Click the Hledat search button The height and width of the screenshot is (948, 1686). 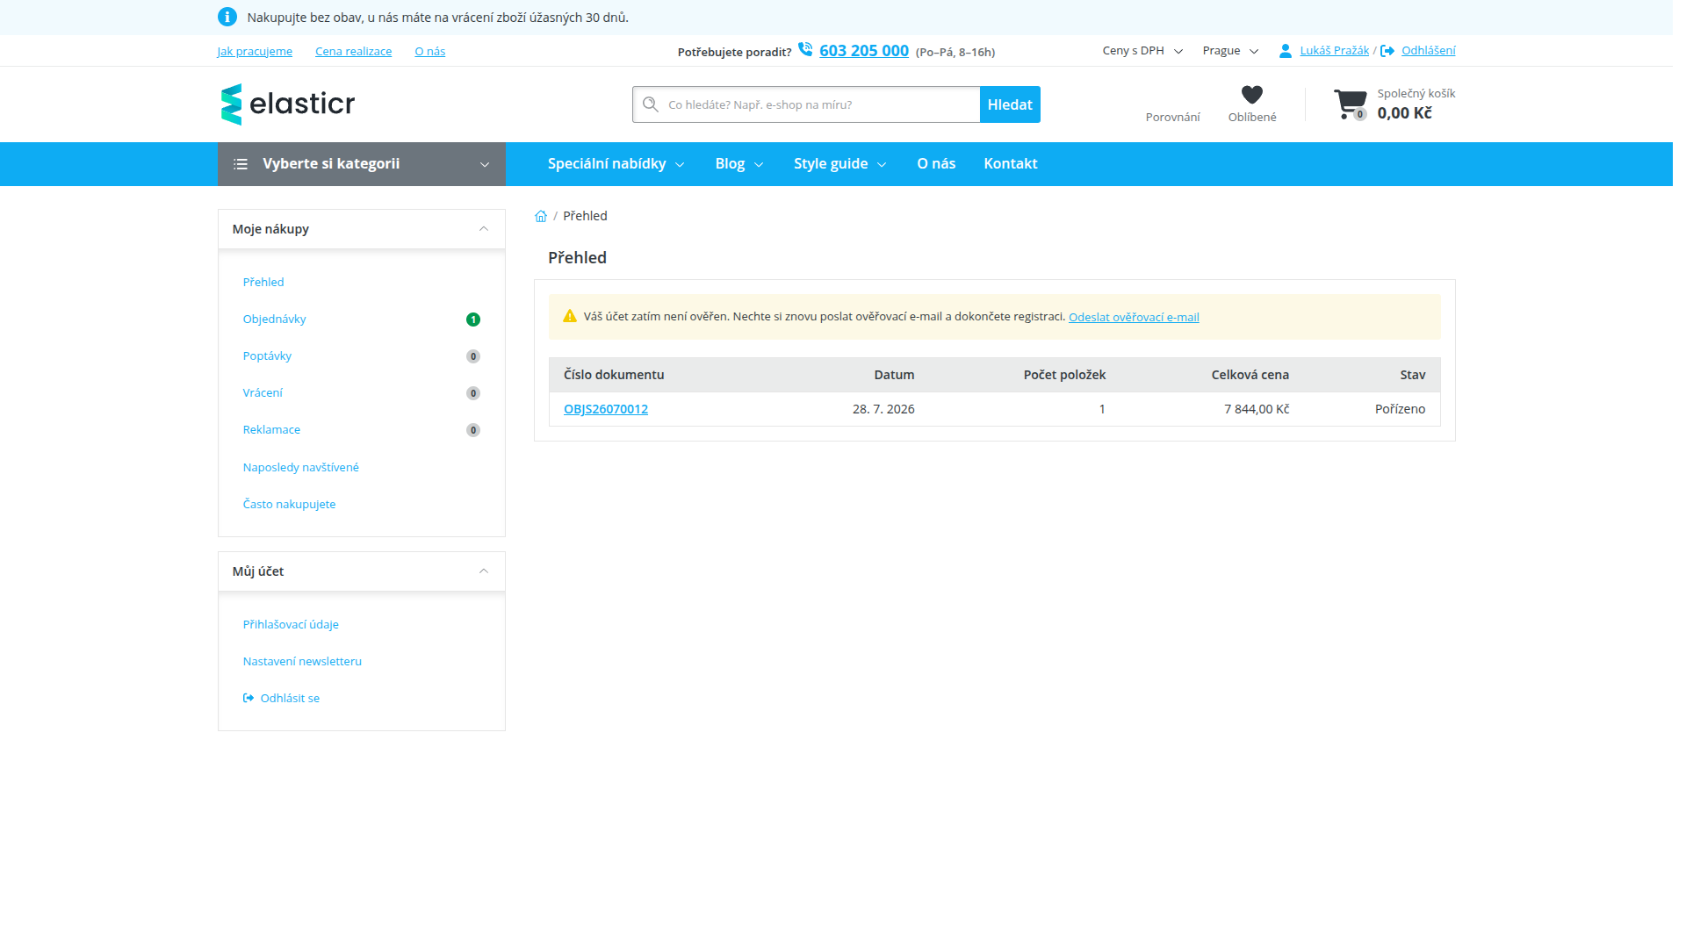[1010, 104]
